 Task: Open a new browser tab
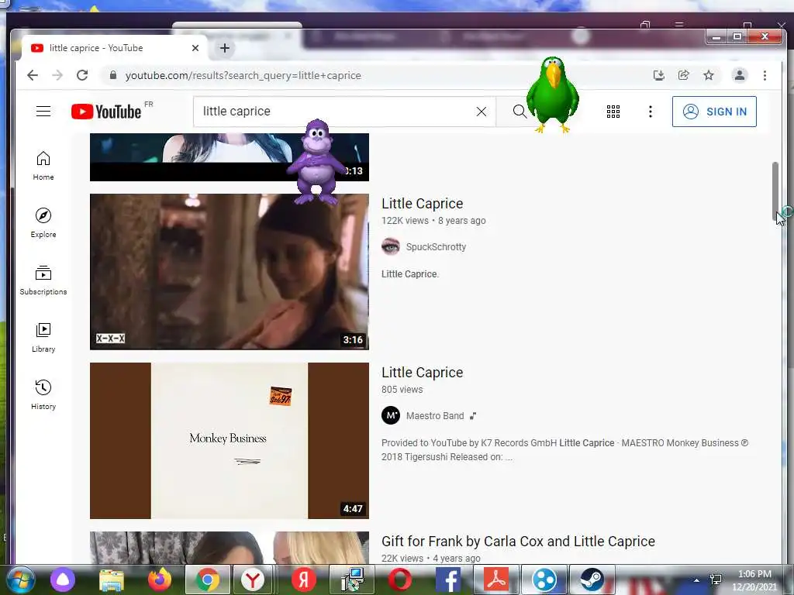[x=225, y=48]
